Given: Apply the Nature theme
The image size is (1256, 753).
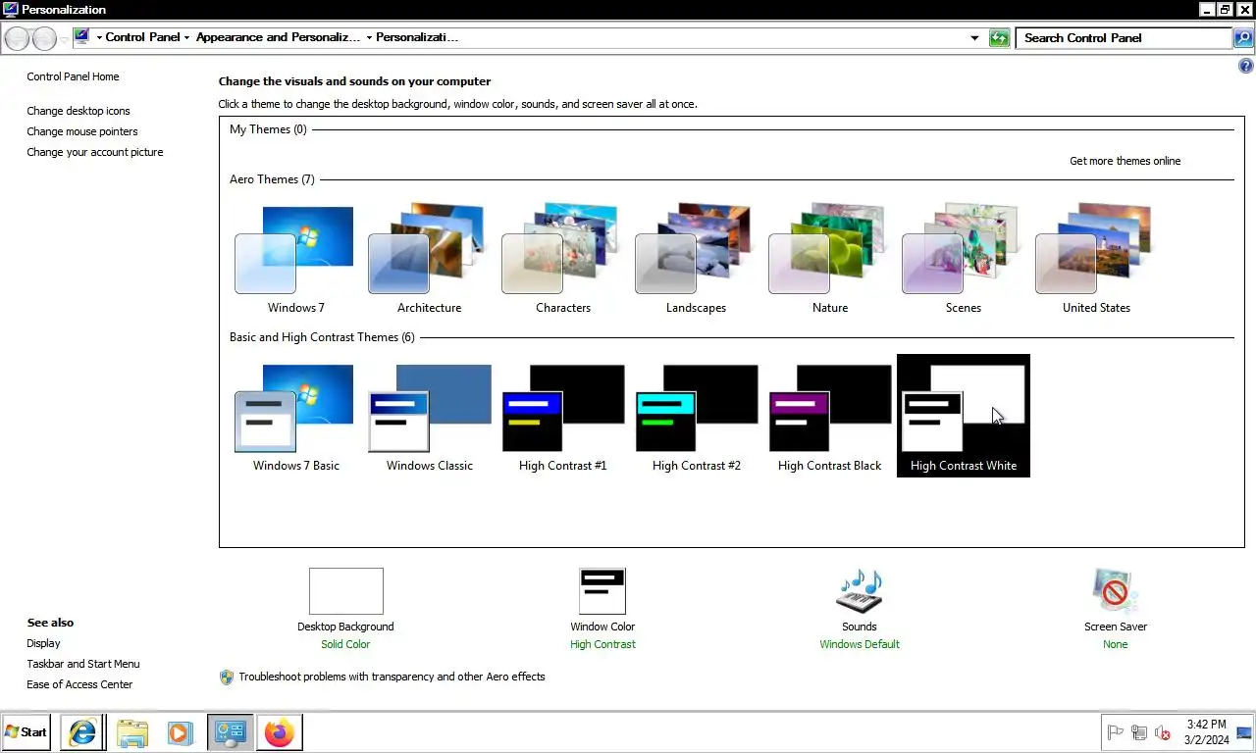Looking at the screenshot, I should click(829, 259).
